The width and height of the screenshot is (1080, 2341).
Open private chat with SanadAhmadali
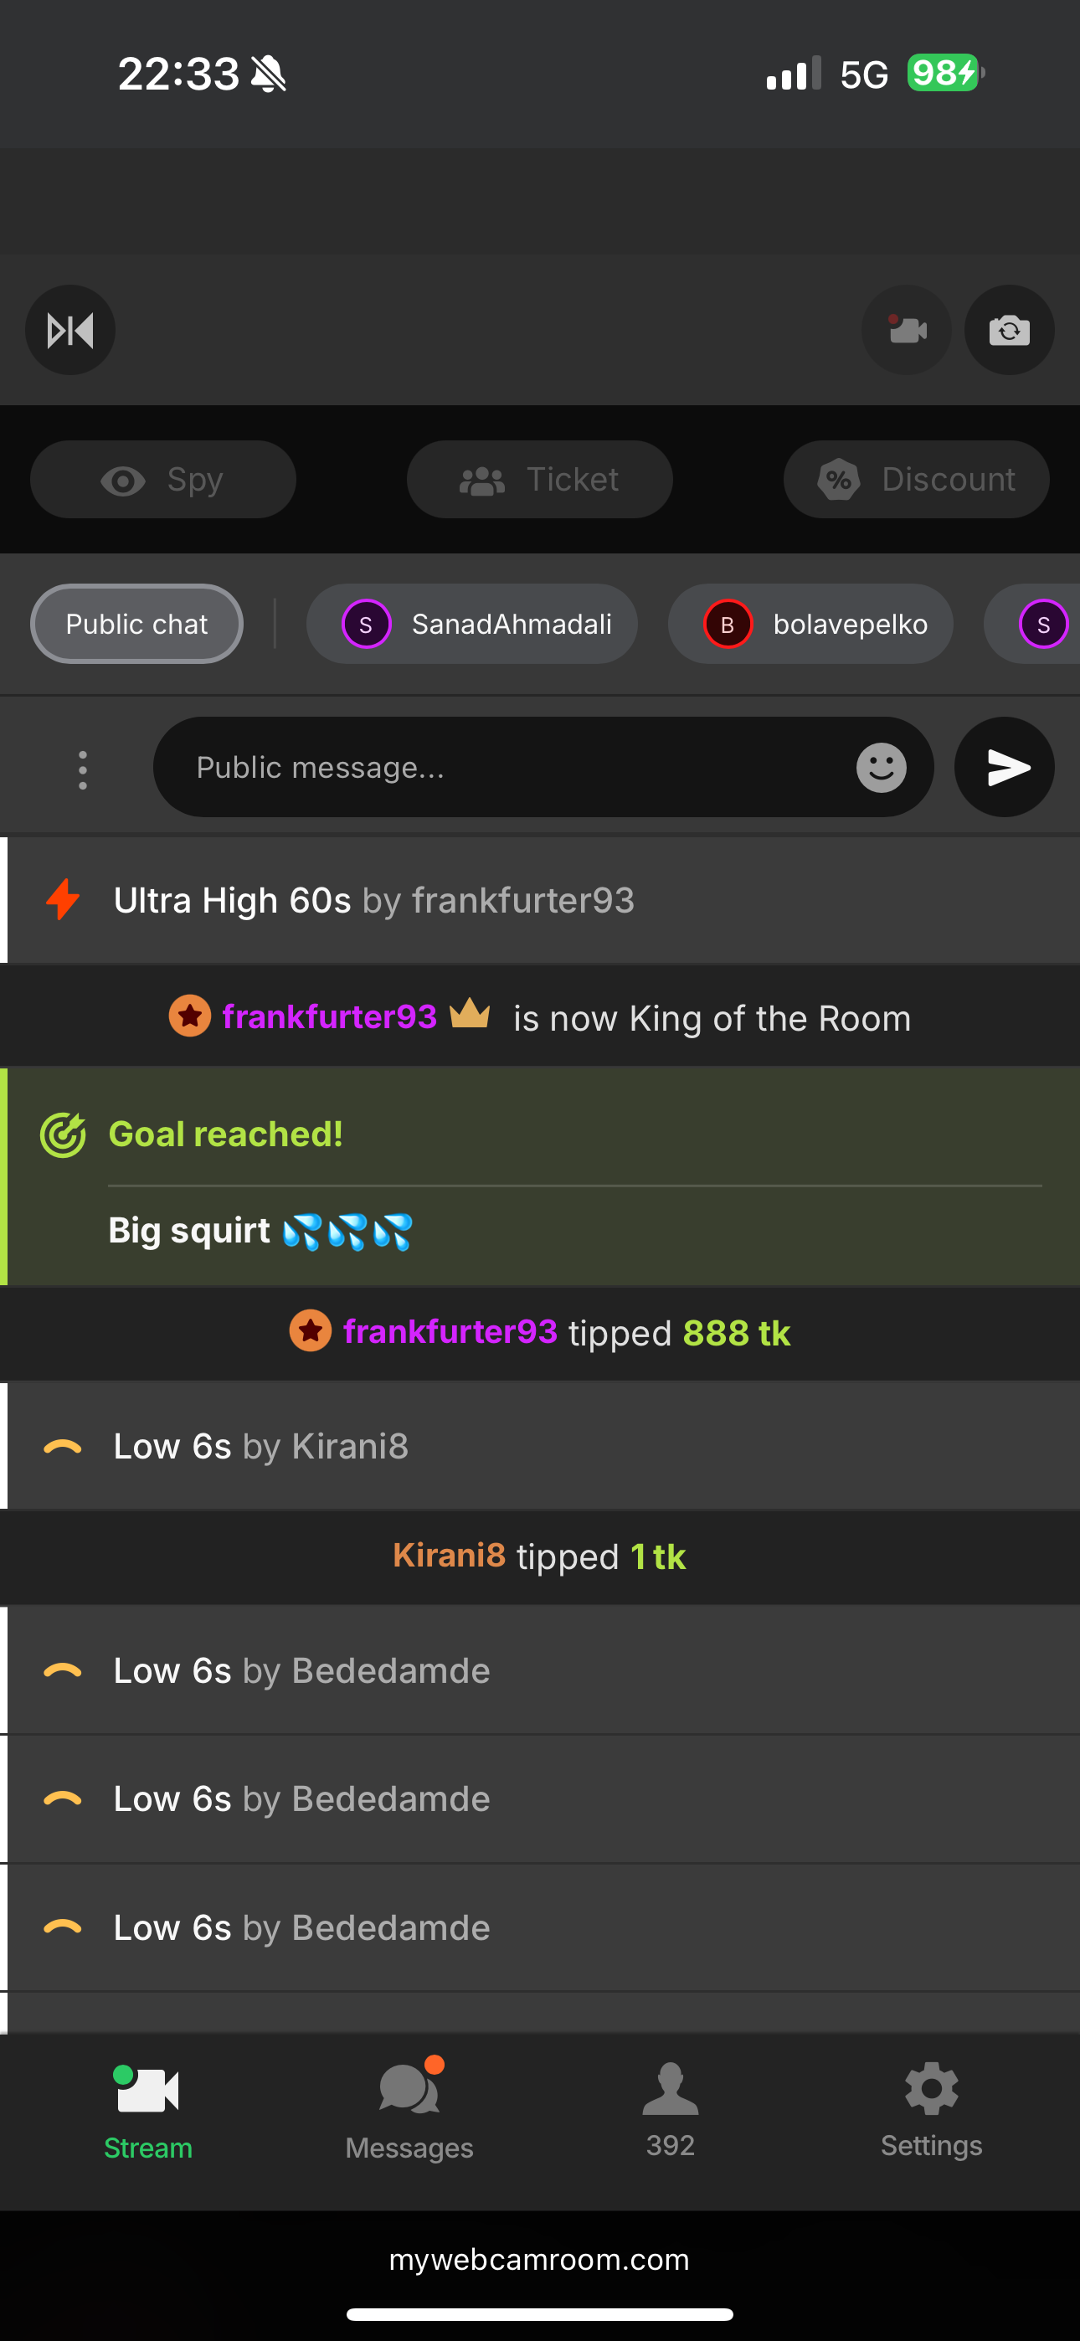pyautogui.click(x=472, y=625)
